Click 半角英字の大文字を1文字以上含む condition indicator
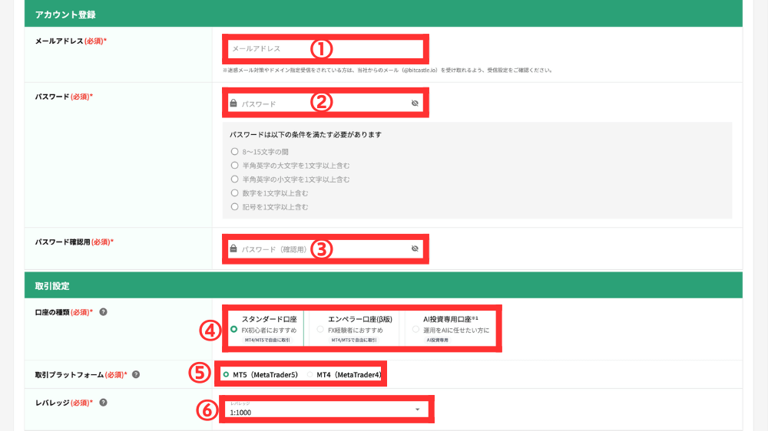This screenshot has width=768, height=431. click(234, 166)
